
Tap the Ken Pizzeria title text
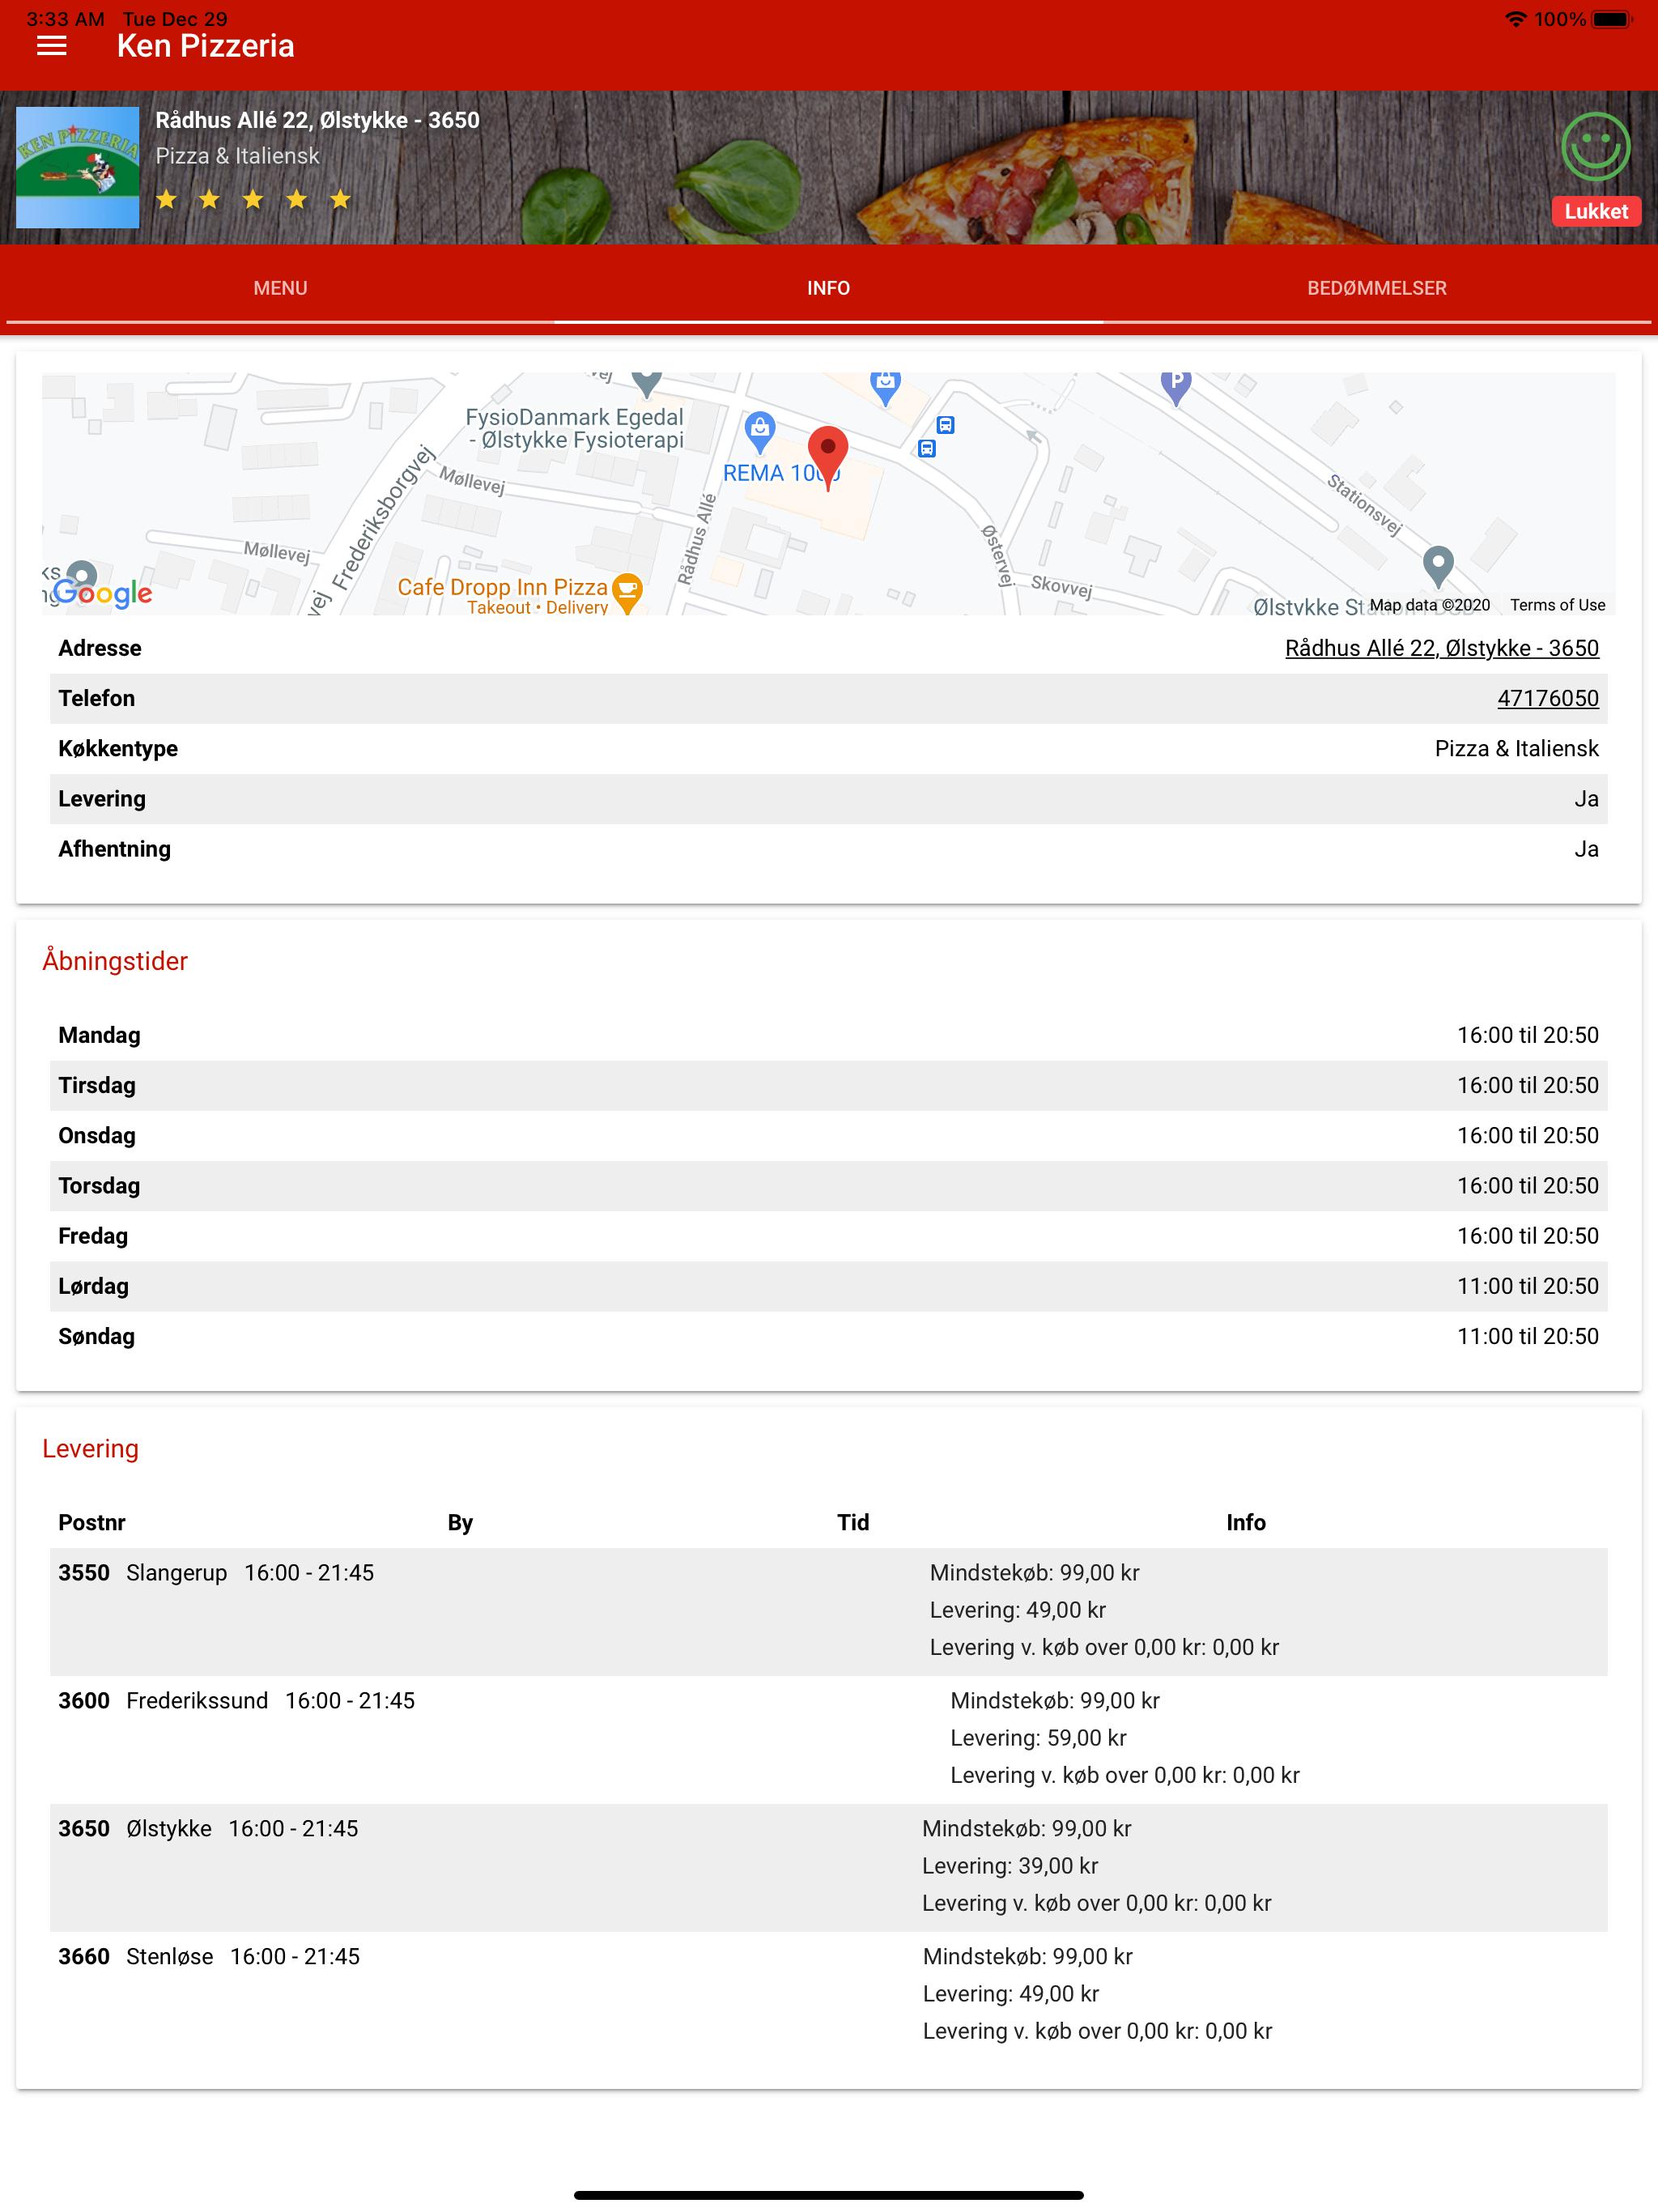click(x=205, y=46)
